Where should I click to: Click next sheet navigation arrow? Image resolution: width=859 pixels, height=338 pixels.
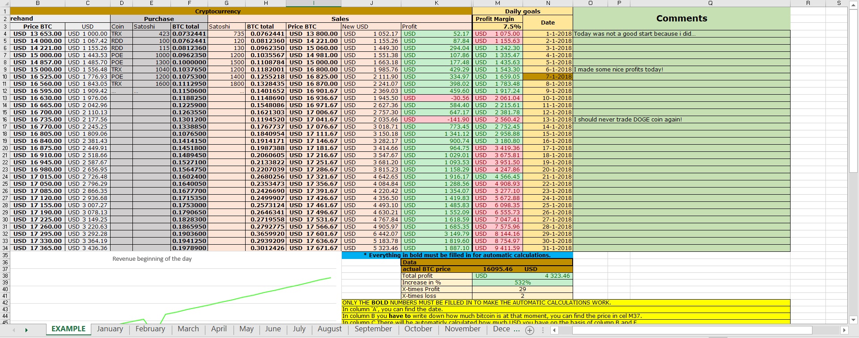click(26, 330)
